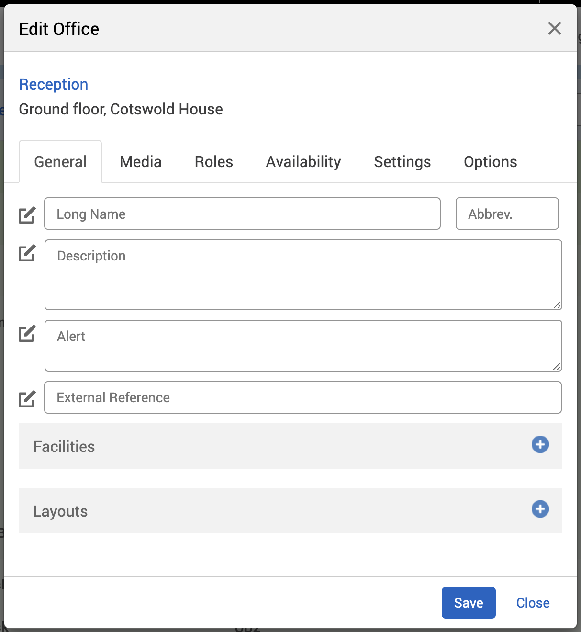Click into the Abbrev. field

point(507,214)
